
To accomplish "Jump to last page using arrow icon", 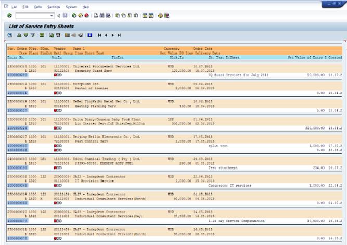I will 119,35.
